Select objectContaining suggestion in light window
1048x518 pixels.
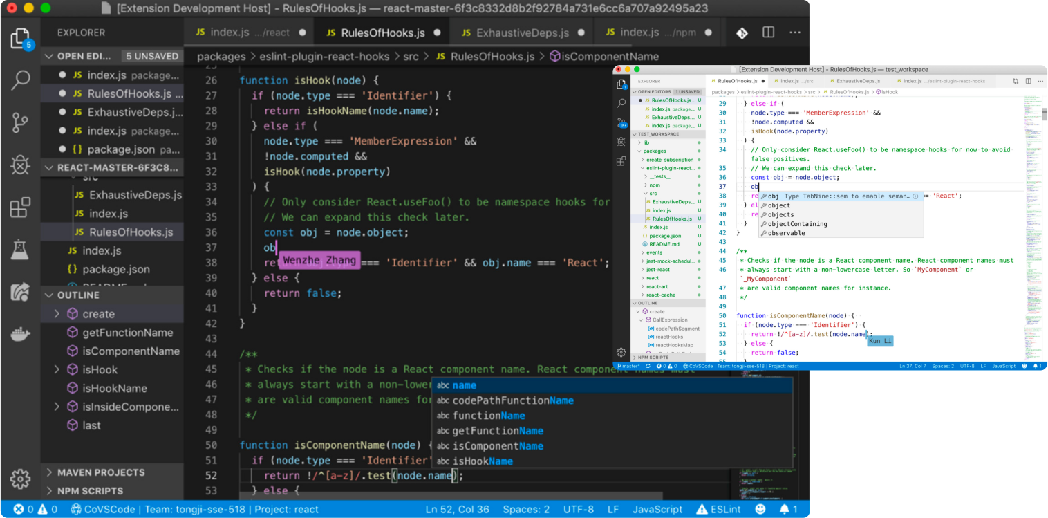click(841, 224)
